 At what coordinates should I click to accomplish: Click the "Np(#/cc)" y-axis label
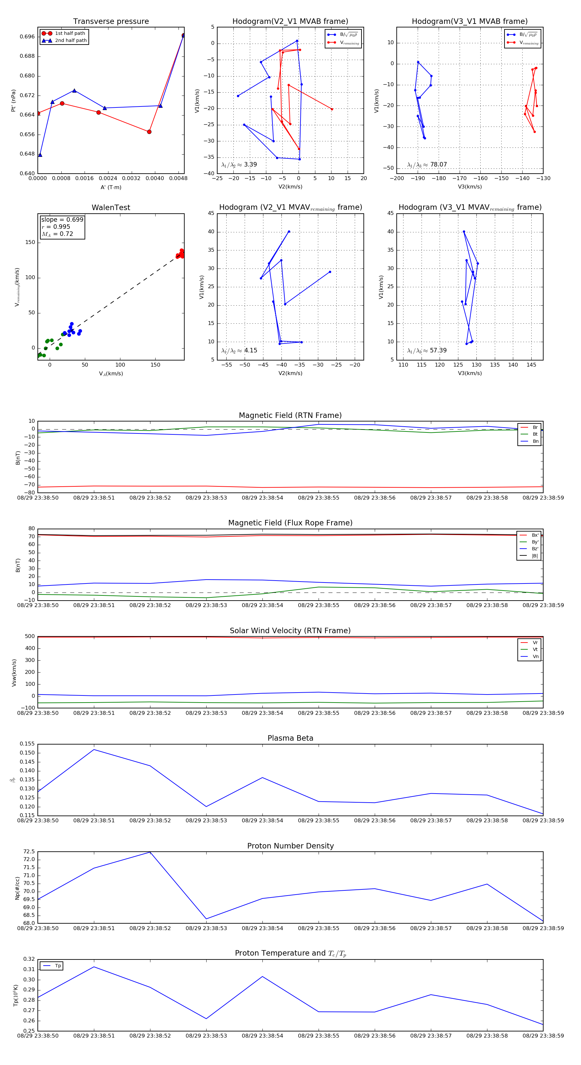pyautogui.click(x=17, y=888)
